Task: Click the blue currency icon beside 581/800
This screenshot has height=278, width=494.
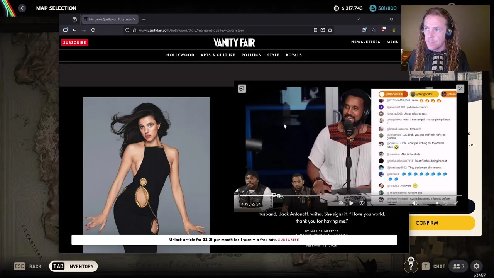Action: coord(372,8)
